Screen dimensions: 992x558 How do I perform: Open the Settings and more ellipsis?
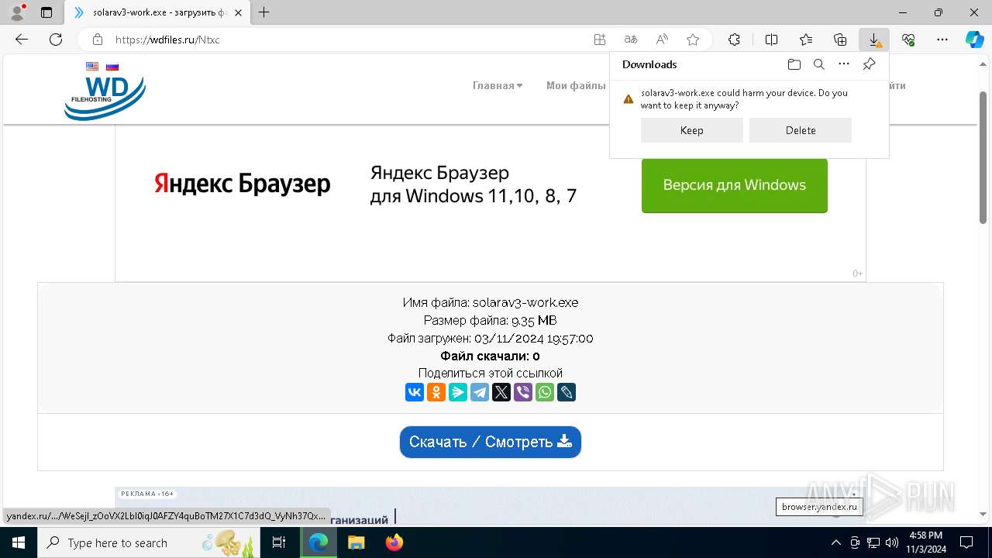pos(942,40)
